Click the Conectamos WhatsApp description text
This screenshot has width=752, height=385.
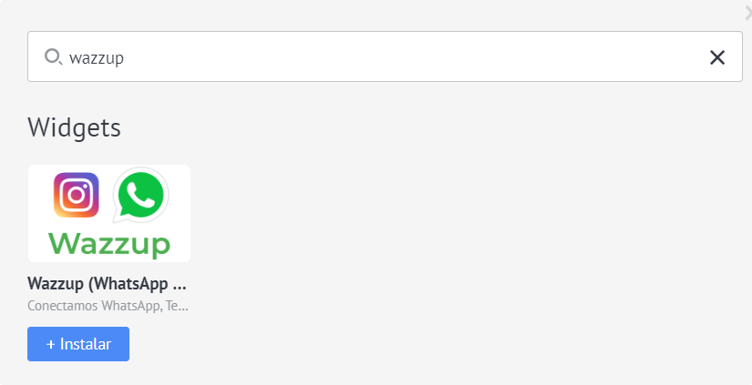108,306
